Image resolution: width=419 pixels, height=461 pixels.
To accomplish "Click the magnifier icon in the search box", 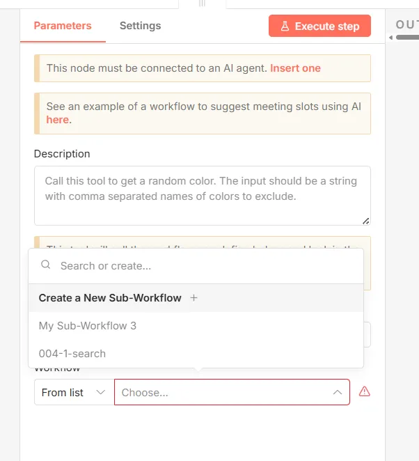I will (46, 265).
